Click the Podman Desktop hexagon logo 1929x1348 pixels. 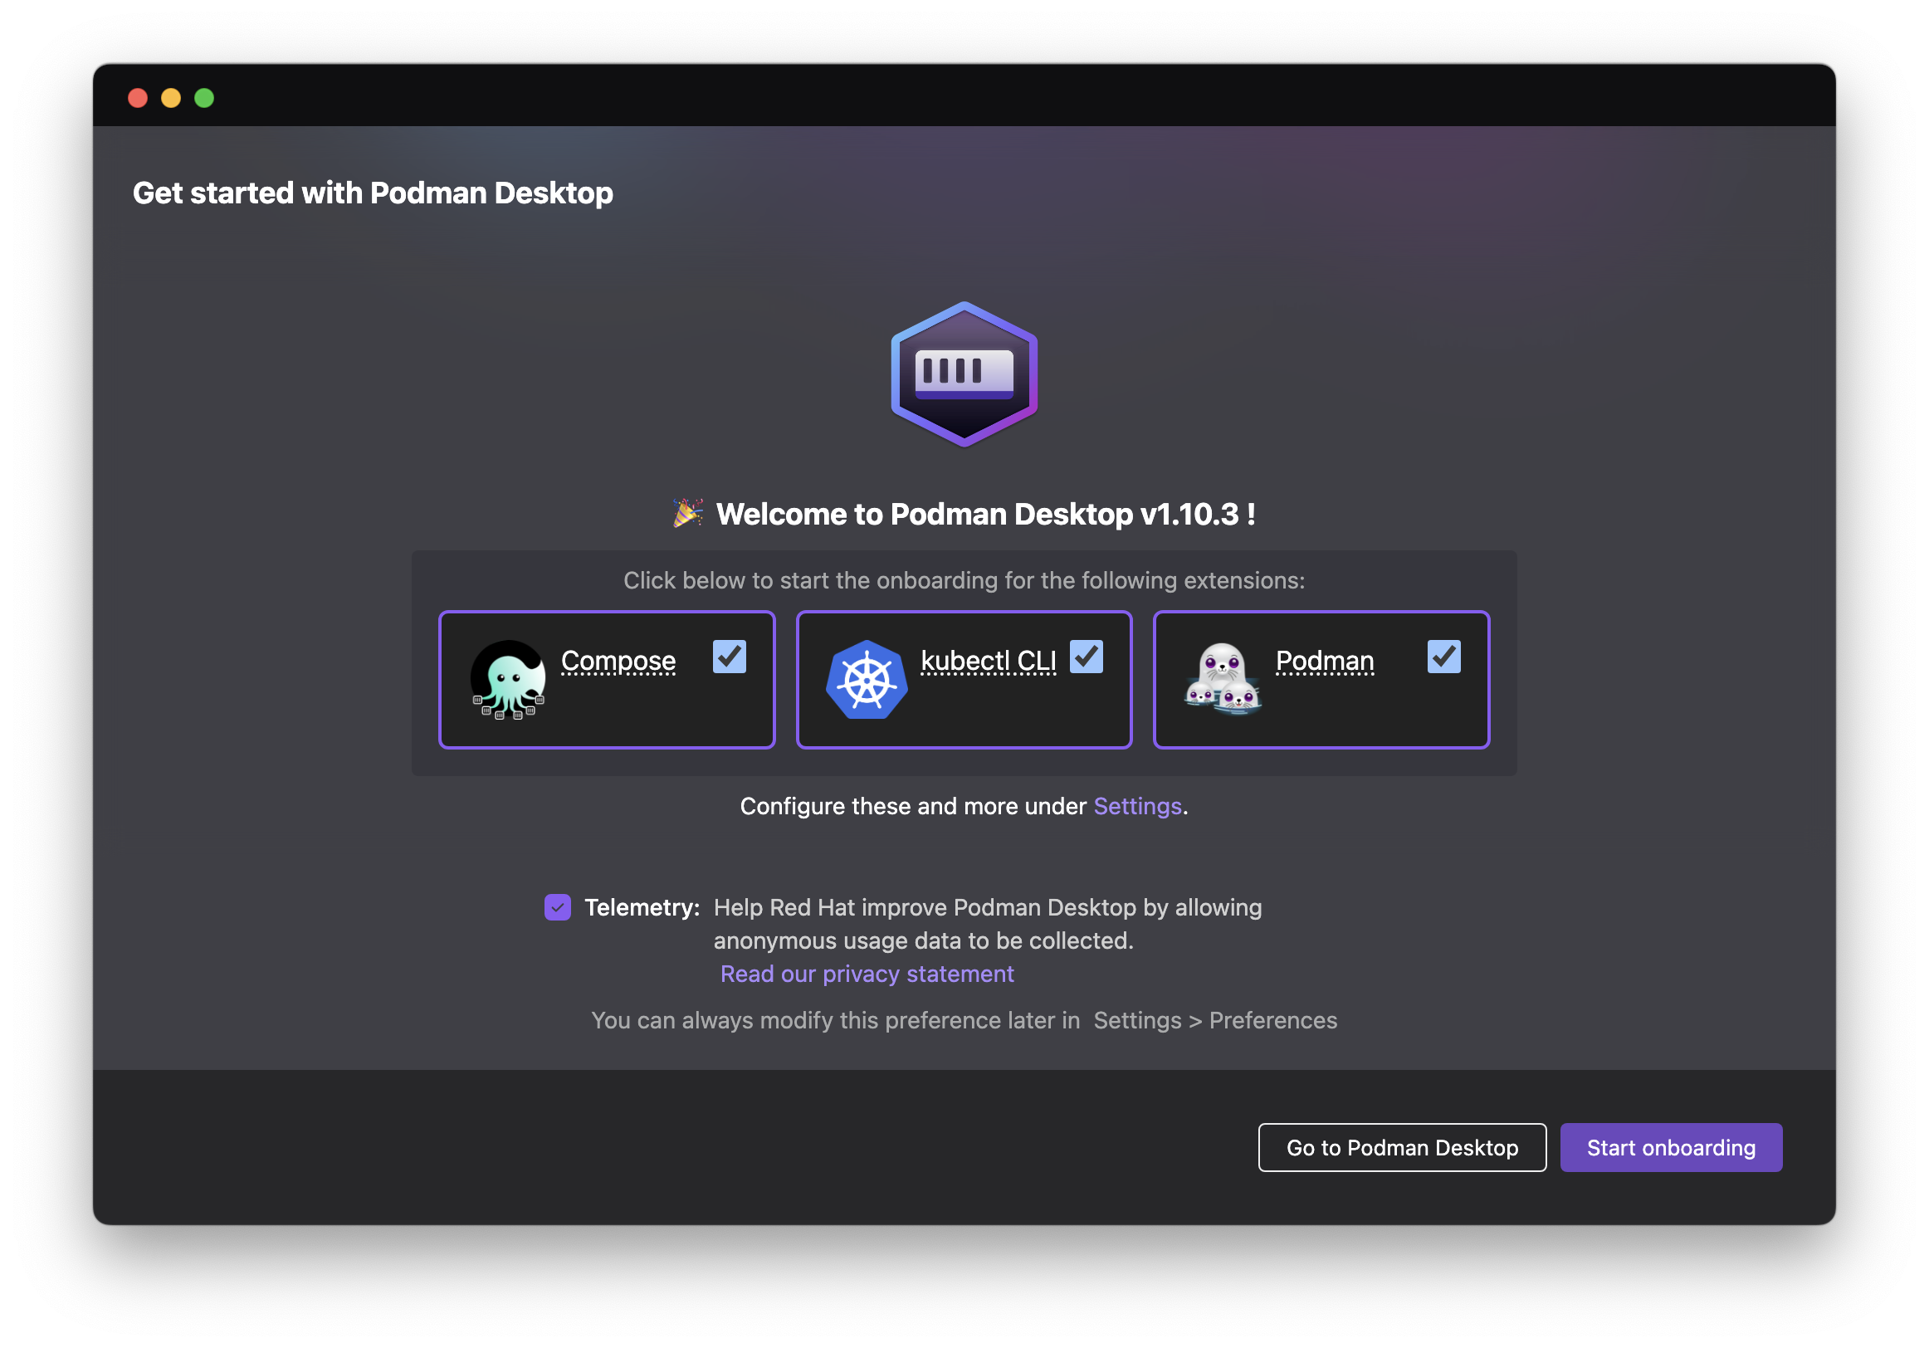click(964, 374)
